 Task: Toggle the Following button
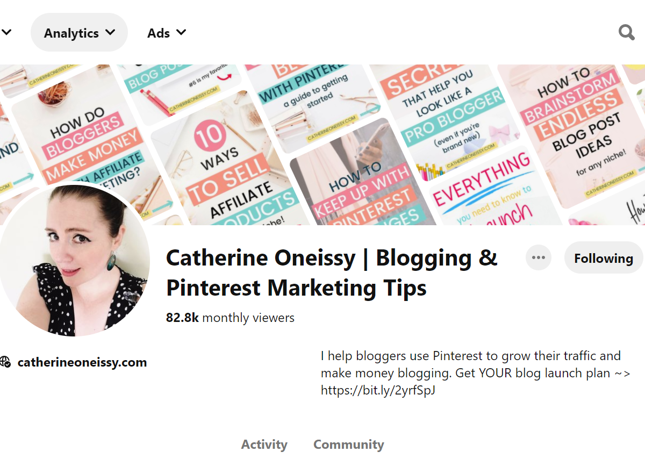click(603, 259)
